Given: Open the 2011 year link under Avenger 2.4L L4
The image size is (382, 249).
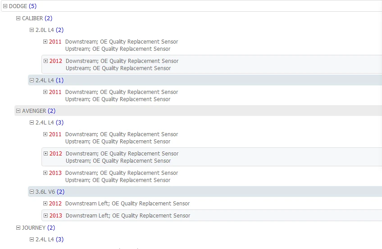Looking at the screenshot, I should click(55, 134).
